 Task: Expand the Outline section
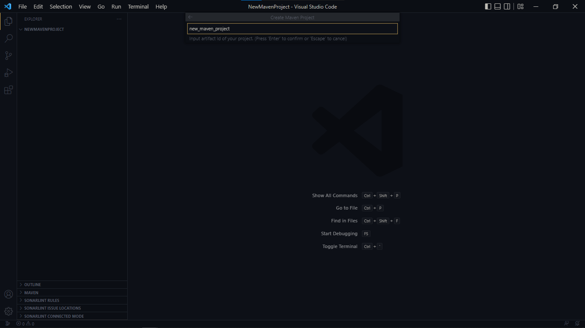pos(33,284)
